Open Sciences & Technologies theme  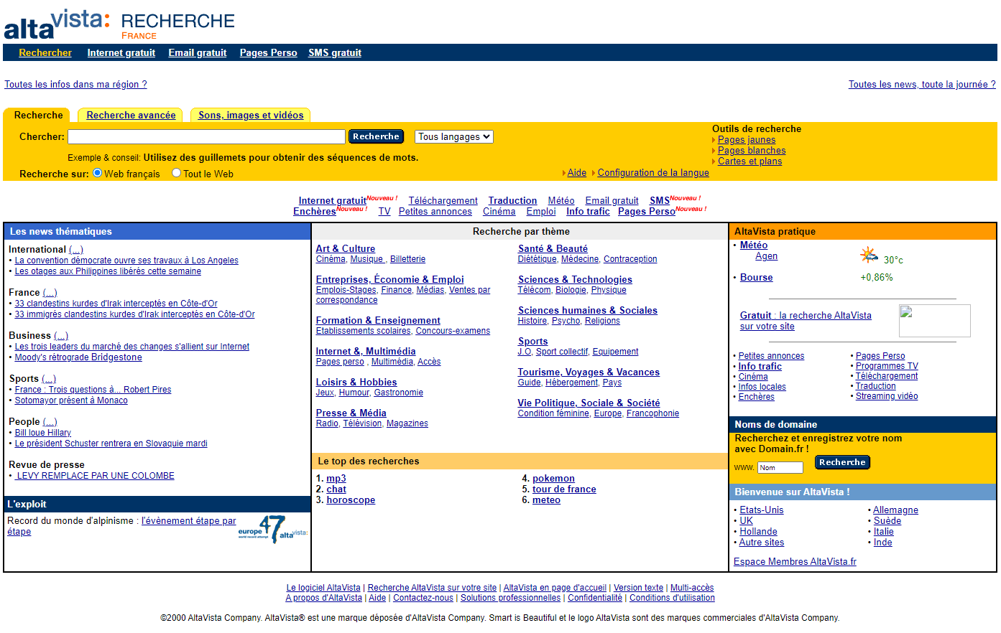click(575, 279)
